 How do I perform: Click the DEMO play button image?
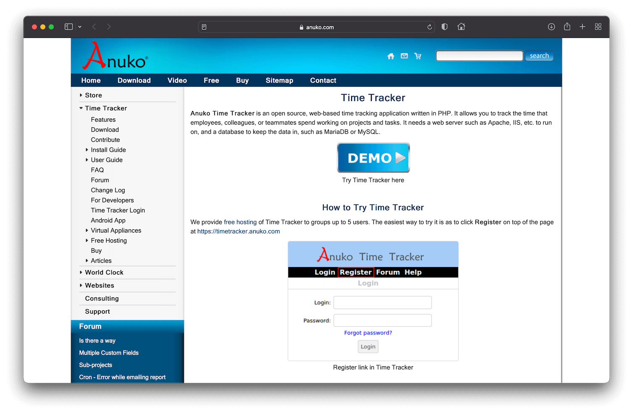click(x=373, y=158)
